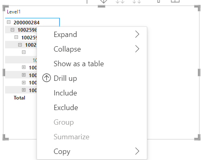Viewport: 203px width, 160px height.
Task: Collapse the 1002 fourth-level row
Action: pyautogui.click(x=20, y=45)
